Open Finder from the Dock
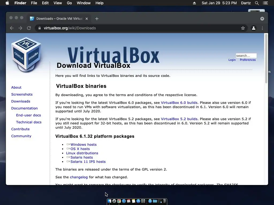274x205 pixels. pyautogui.click(x=109, y=201)
